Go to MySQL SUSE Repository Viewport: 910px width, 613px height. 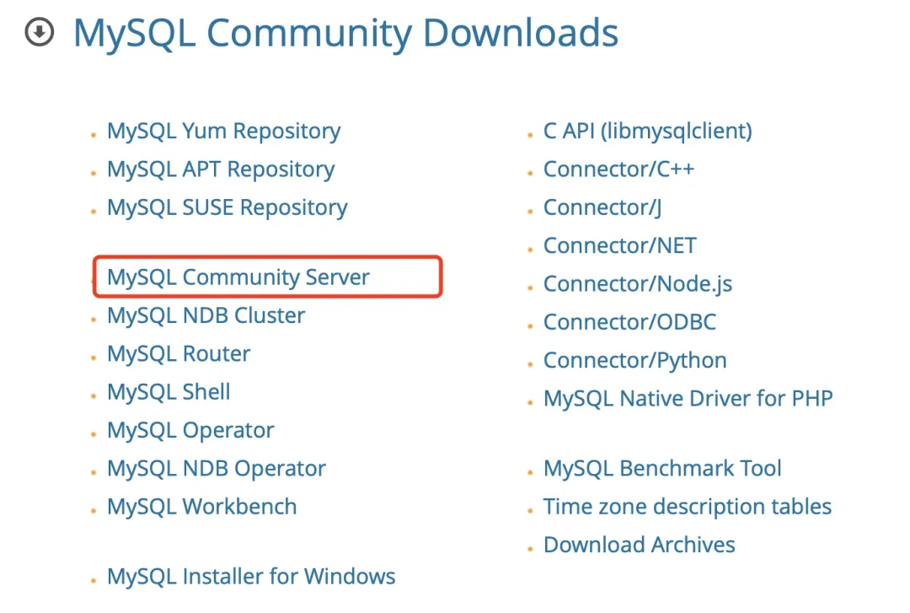tap(227, 208)
